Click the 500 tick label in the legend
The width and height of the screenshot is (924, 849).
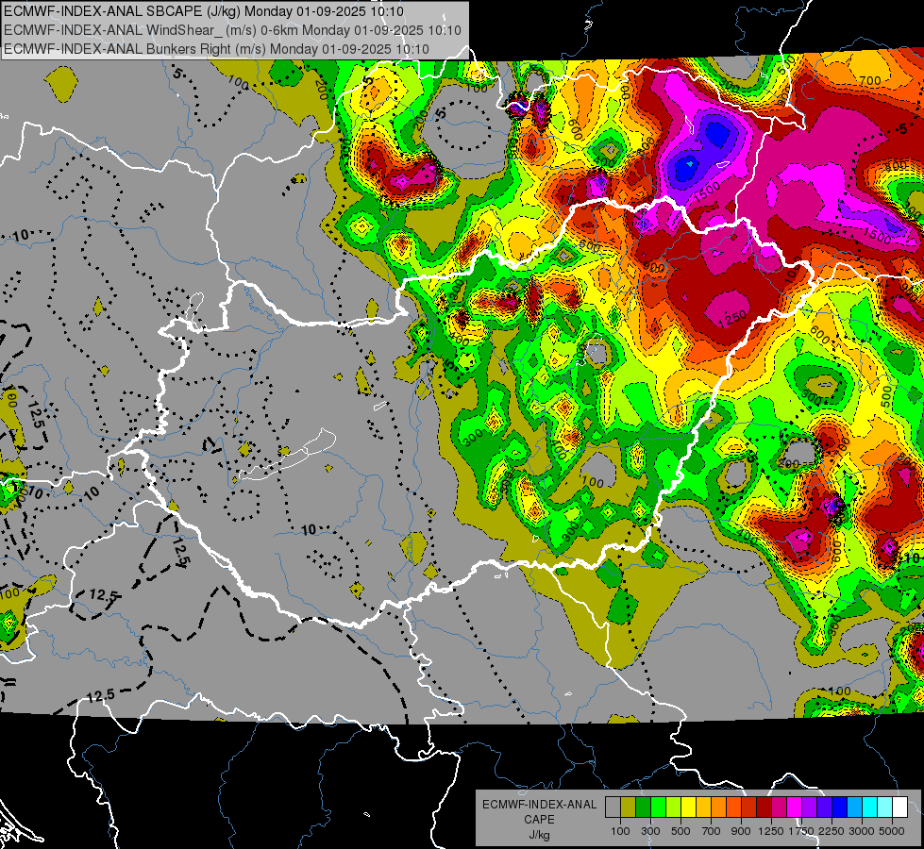click(x=680, y=831)
